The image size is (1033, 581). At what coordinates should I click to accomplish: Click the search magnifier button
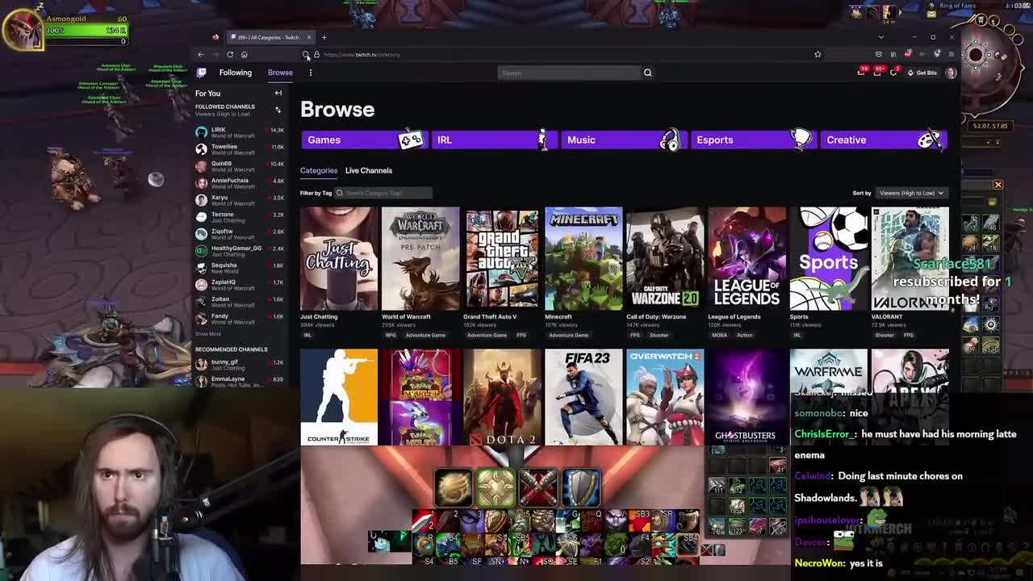(x=647, y=73)
